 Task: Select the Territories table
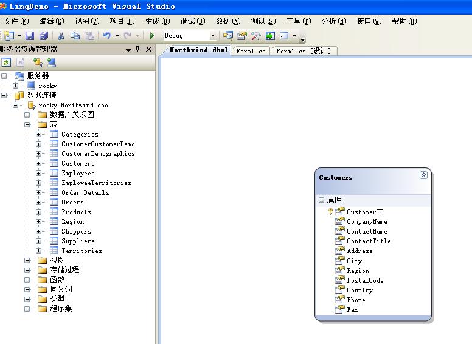coord(82,251)
